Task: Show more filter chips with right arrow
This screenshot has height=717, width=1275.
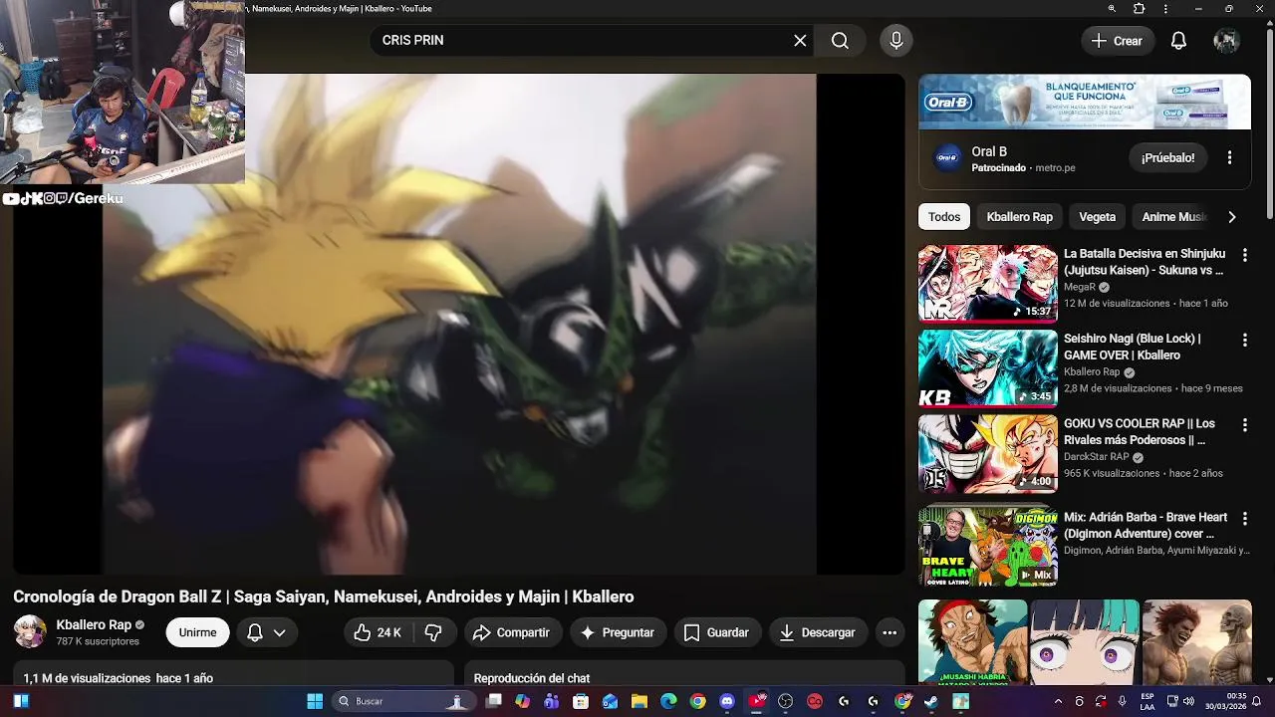Action: pyautogui.click(x=1232, y=217)
